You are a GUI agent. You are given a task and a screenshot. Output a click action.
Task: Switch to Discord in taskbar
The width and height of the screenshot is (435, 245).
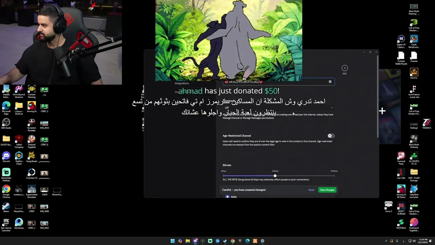195,241
